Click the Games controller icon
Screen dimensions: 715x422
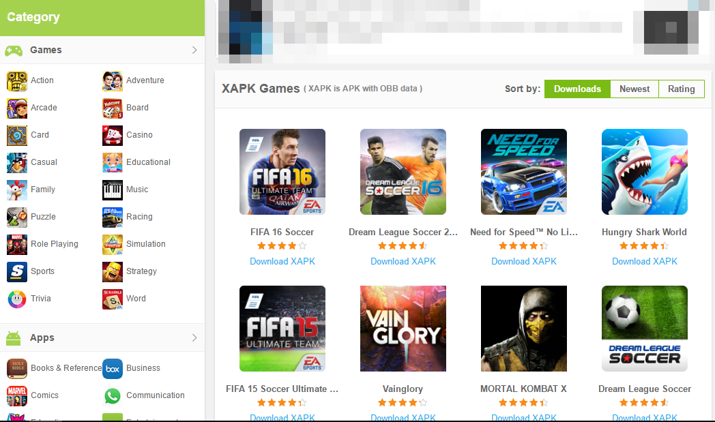coord(14,50)
